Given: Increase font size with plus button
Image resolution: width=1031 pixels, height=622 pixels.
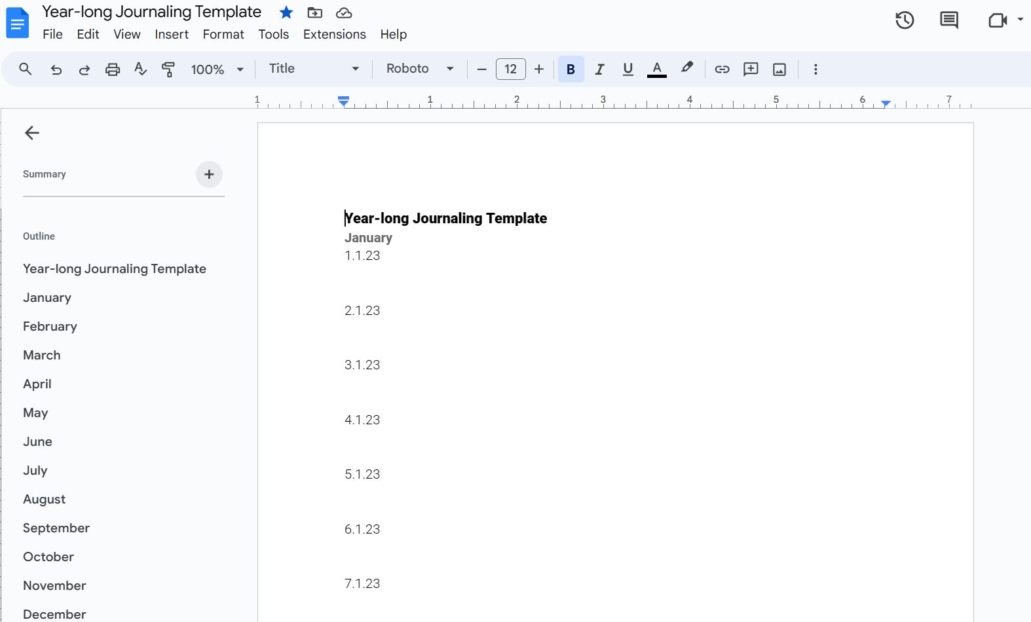Looking at the screenshot, I should point(539,69).
